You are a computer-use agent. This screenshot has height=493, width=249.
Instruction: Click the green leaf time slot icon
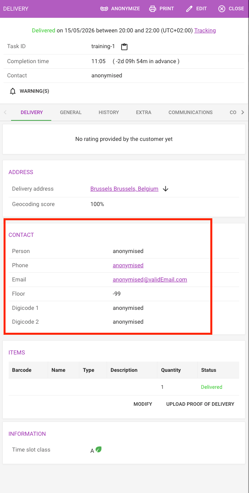coord(99,449)
